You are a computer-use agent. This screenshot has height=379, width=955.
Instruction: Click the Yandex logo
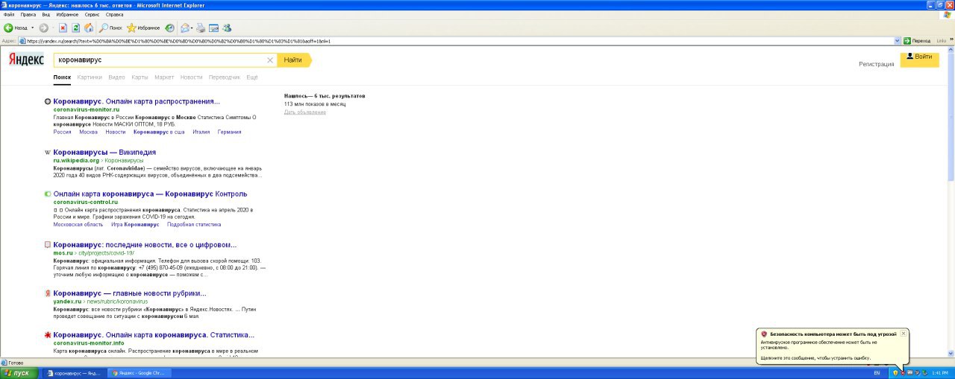tap(26, 60)
